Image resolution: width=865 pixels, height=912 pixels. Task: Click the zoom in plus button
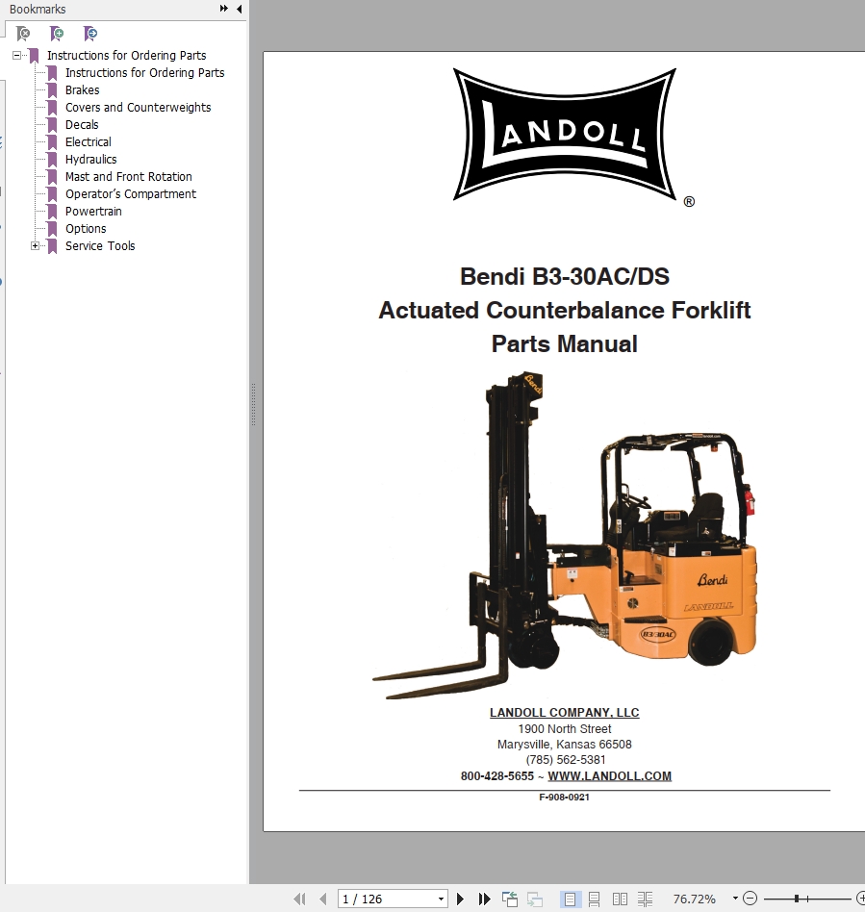(860, 899)
